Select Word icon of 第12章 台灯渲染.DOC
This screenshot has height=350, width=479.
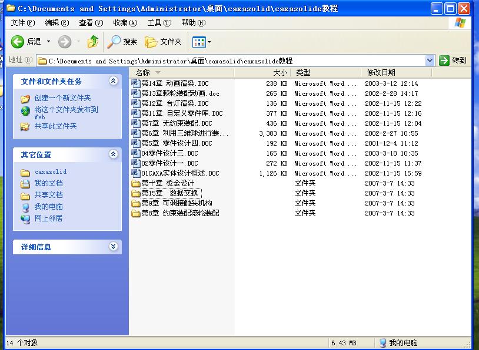coord(135,103)
